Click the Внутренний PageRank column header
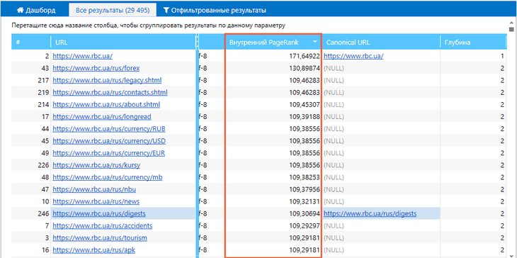 tap(273, 43)
